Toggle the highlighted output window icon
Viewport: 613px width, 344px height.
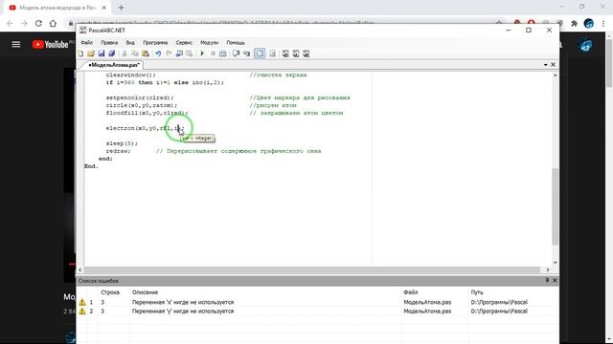[x=260, y=54]
